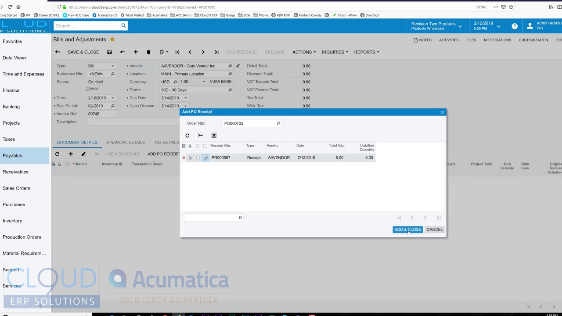Image resolution: width=562 pixels, height=316 pixels.
Task: Click the vendor edit pencil icon
Action: pos(238,66)
